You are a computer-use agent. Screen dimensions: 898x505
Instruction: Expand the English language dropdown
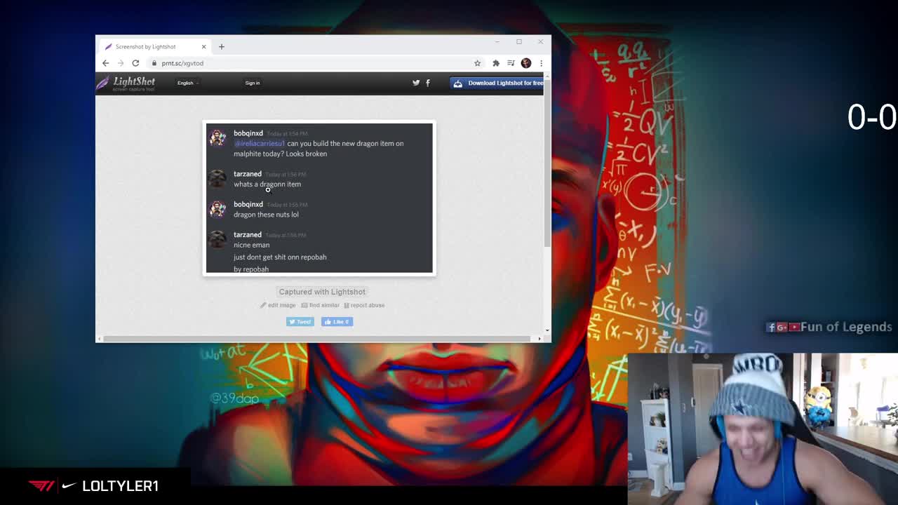(x=187, y=83)
